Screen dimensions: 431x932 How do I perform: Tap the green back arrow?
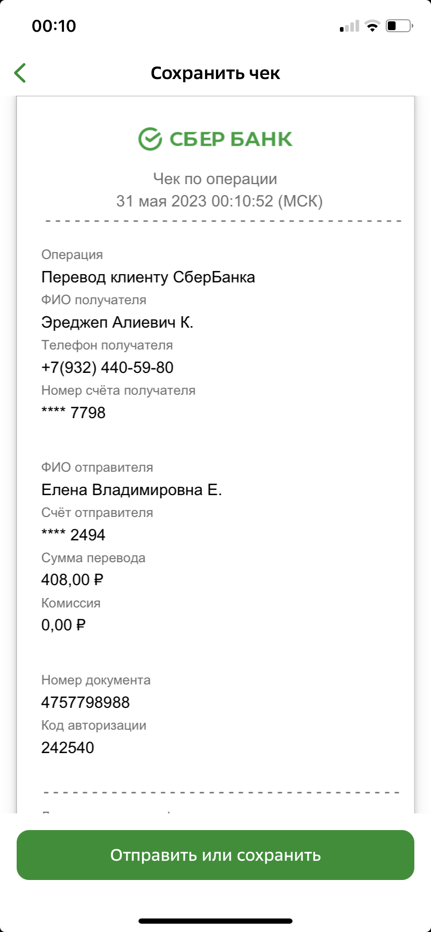20,73
